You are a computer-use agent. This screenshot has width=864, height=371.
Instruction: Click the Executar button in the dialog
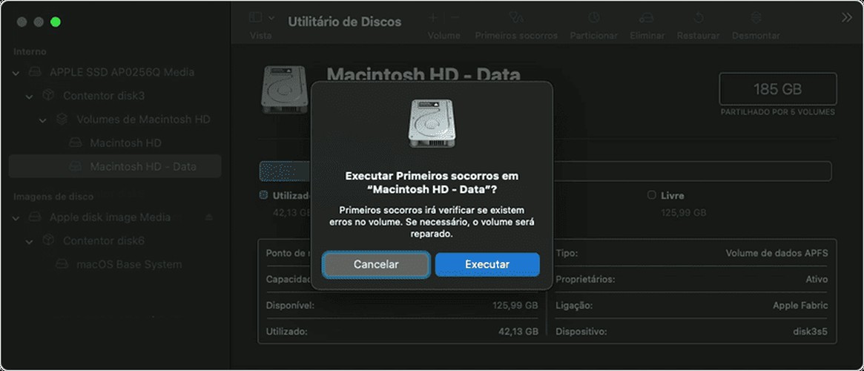pyautogui.click(x=487, y=265)
